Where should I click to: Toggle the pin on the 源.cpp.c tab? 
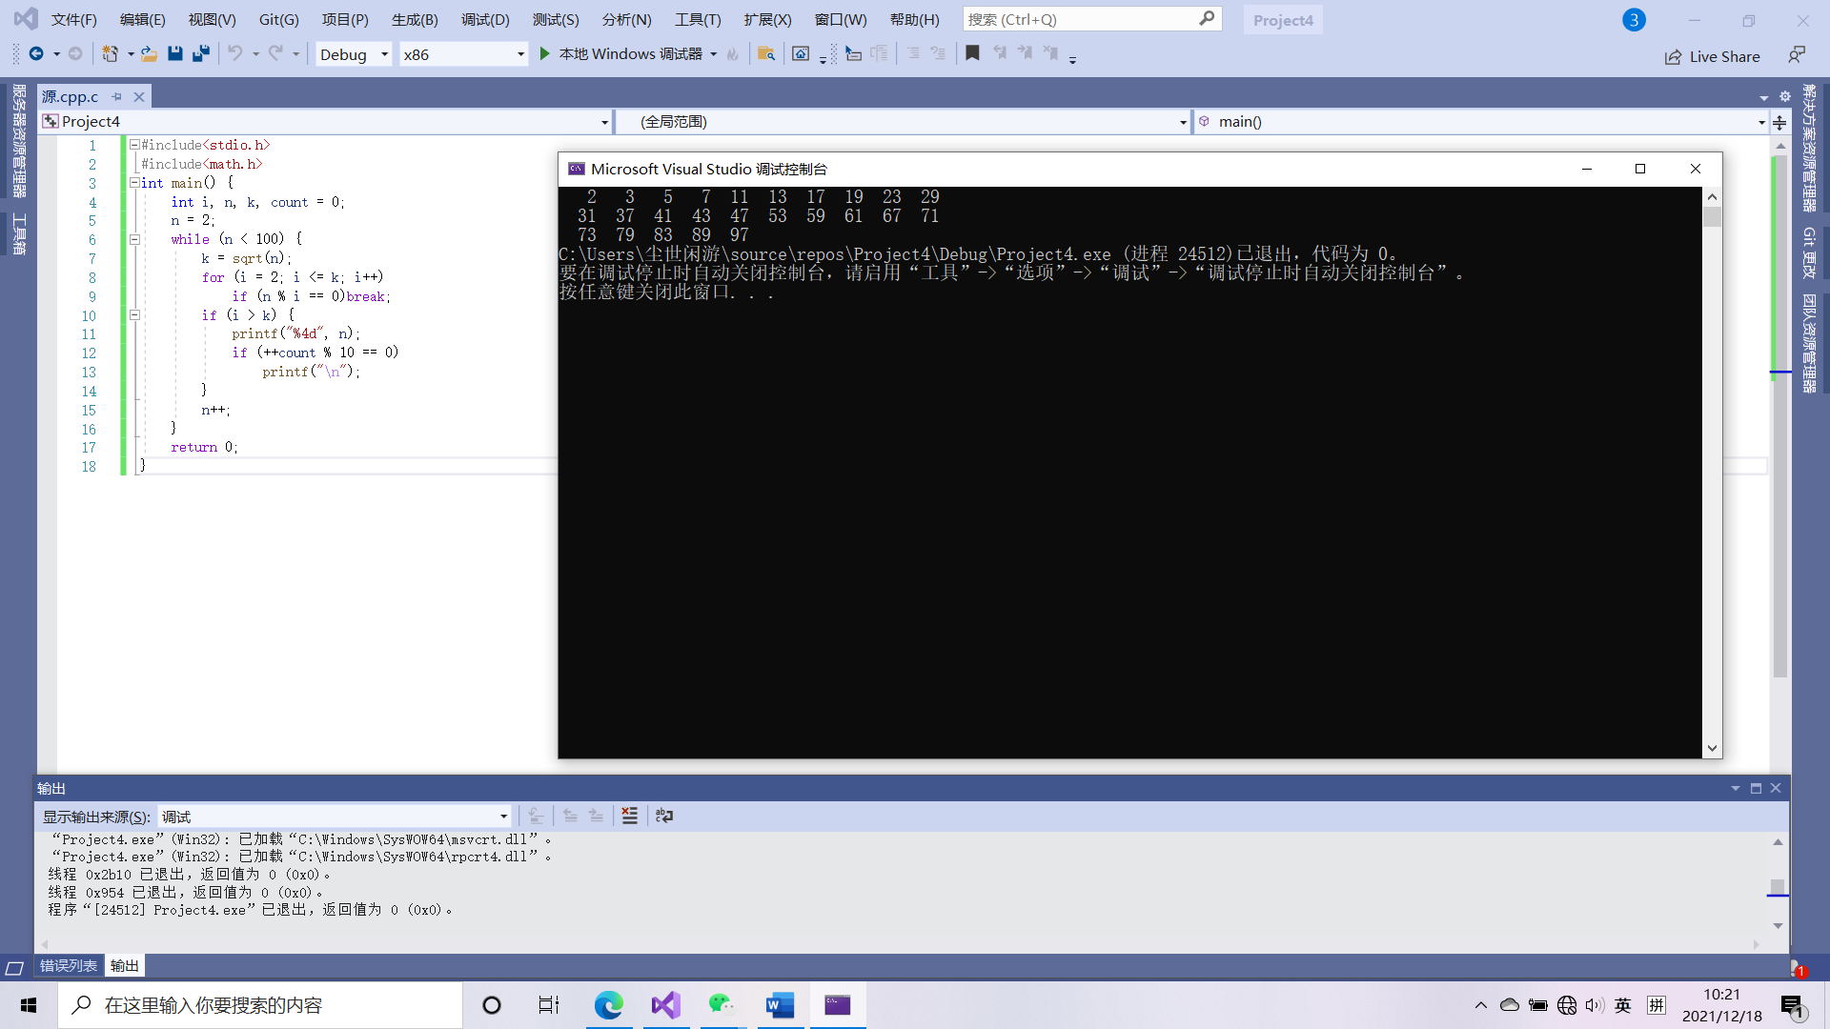(x=116, y=96)
